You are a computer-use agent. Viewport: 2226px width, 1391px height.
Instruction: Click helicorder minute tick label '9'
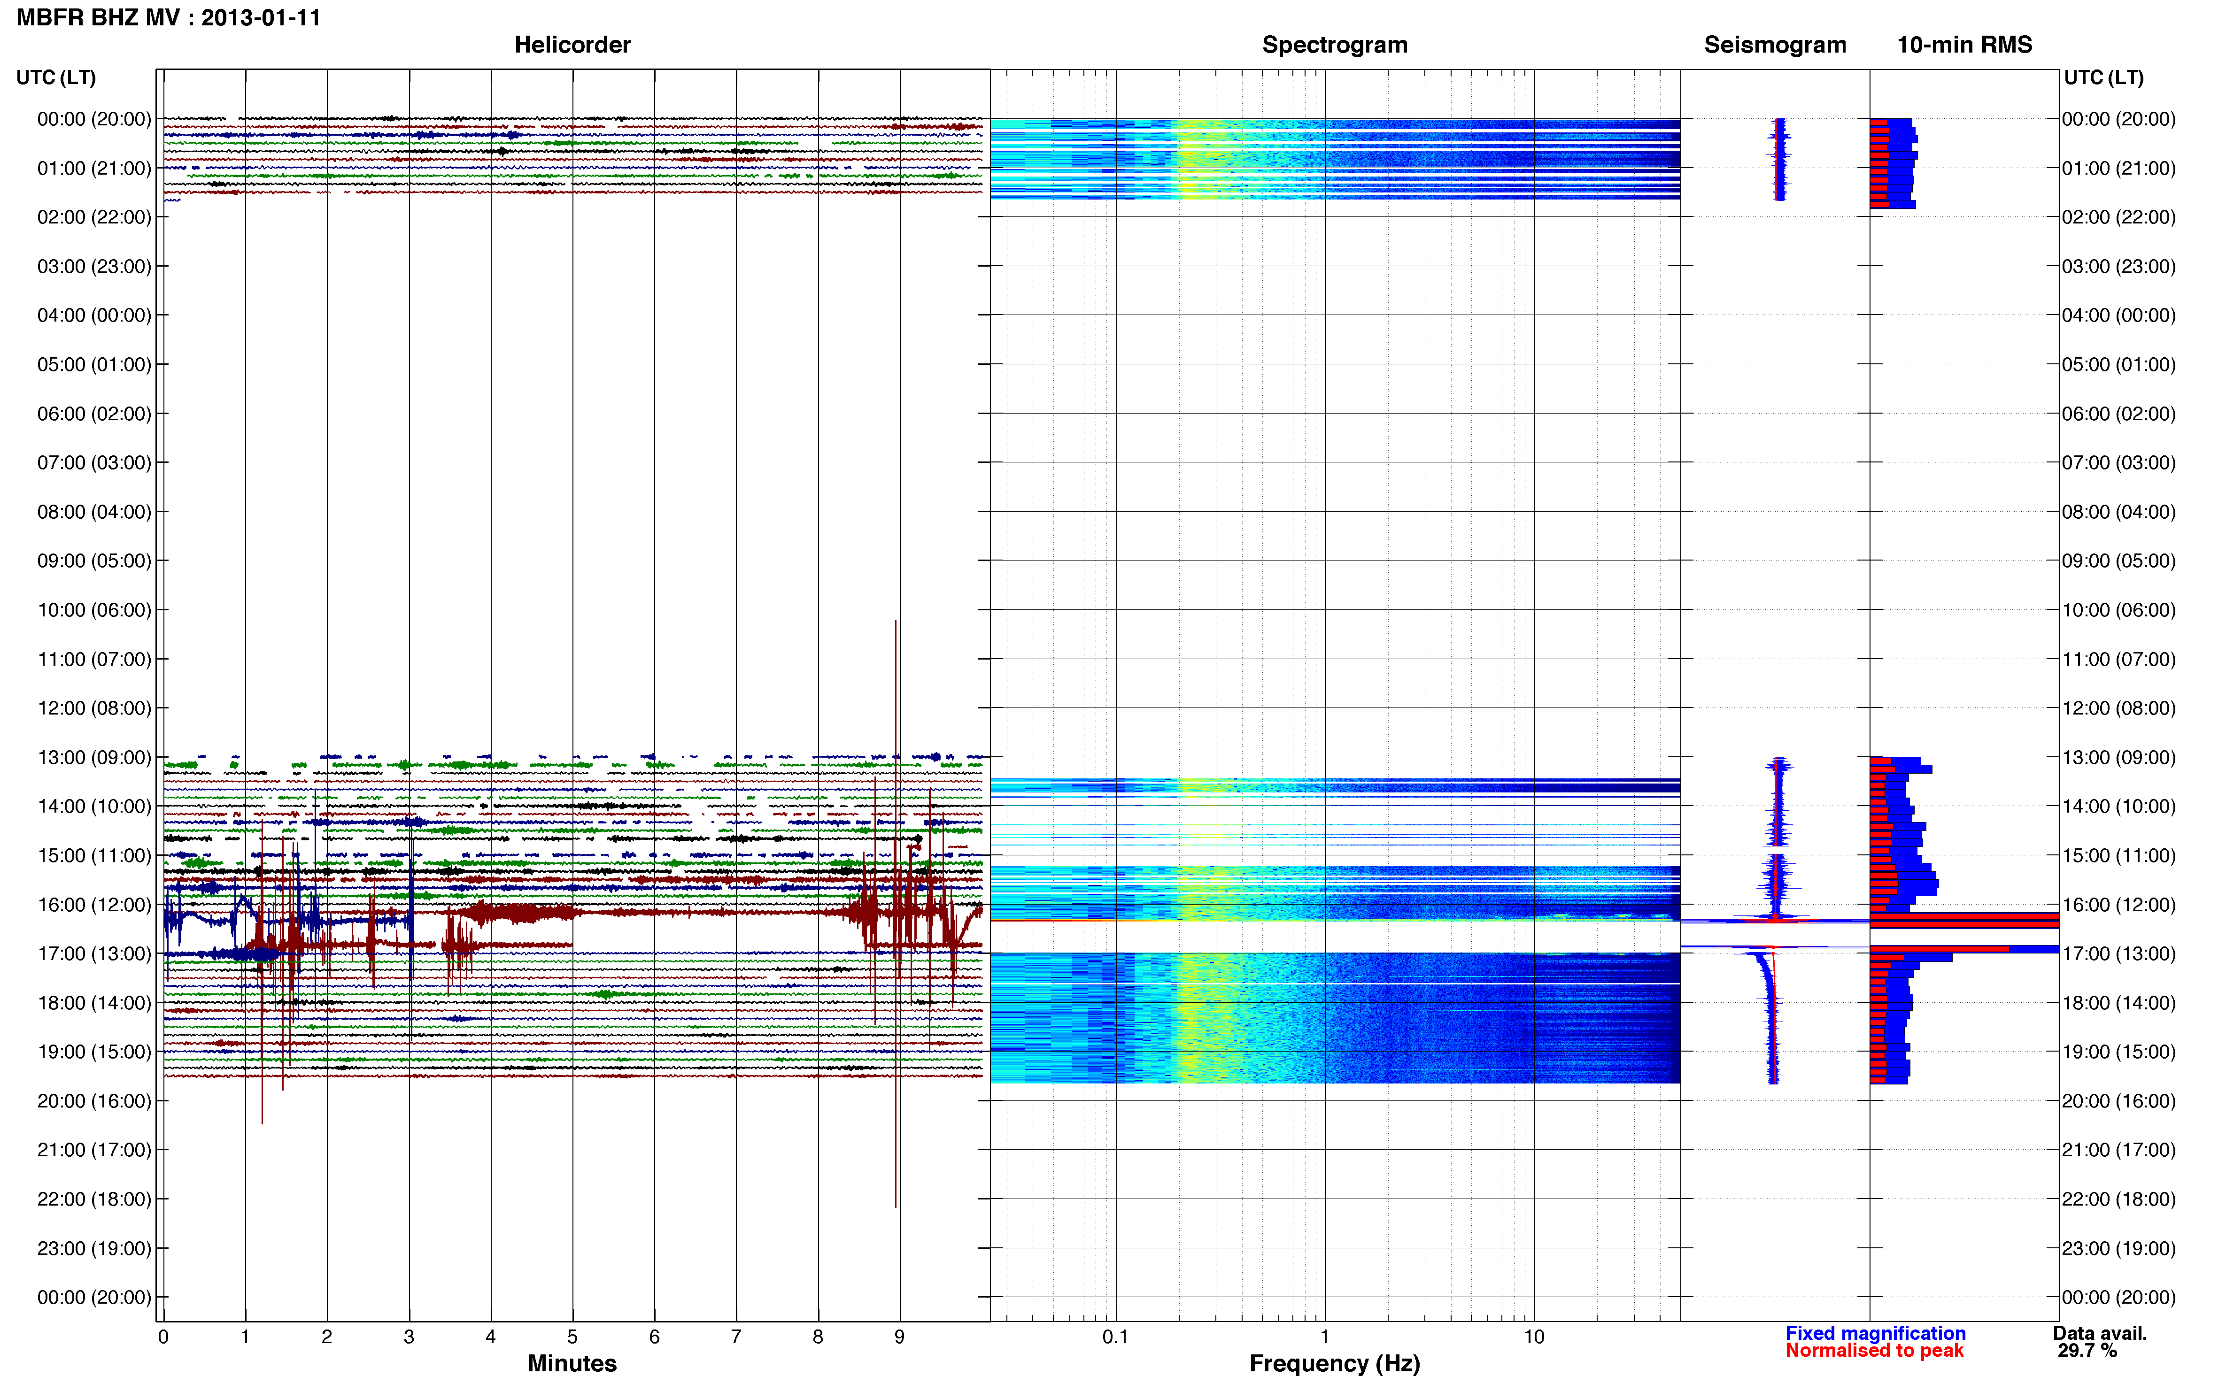coord(900,1337)
